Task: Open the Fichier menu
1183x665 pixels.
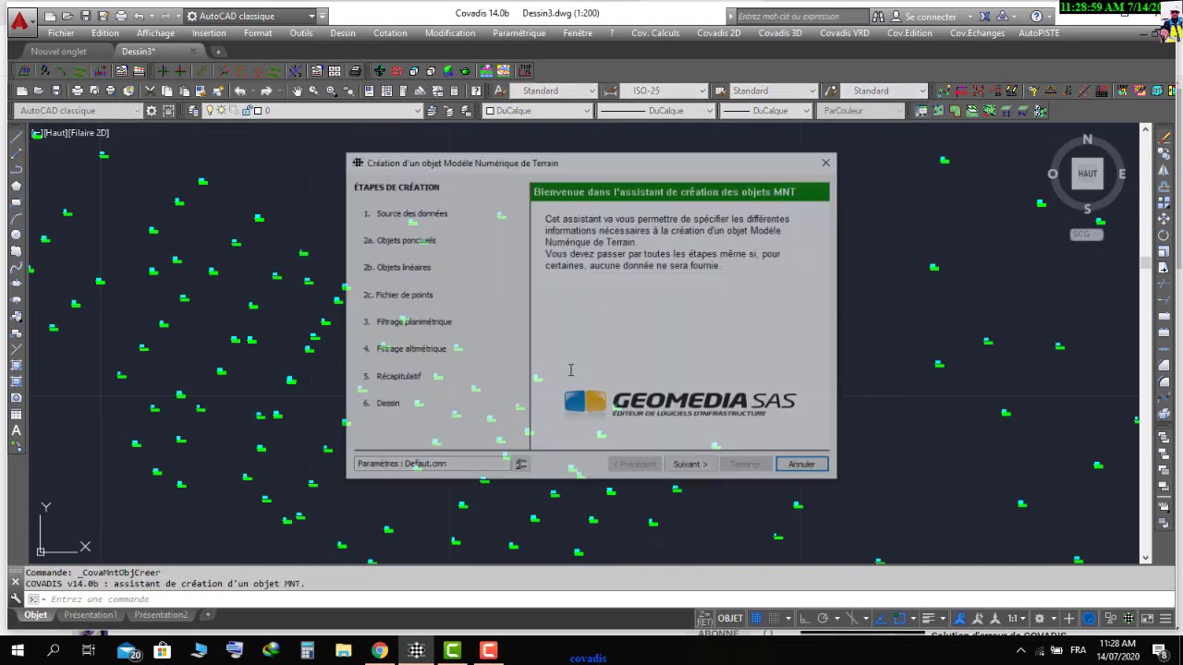Action: click(x=61, y=33)
